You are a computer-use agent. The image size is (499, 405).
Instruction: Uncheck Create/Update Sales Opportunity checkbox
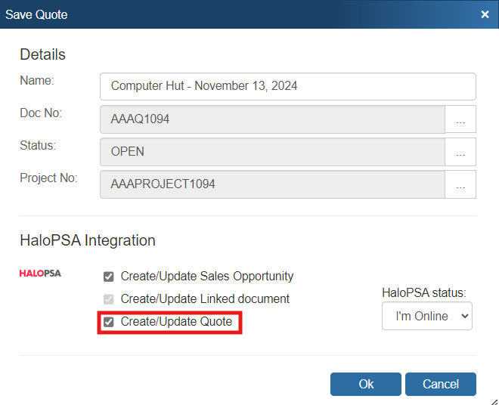pyautogui.click(x=109, y=277)
